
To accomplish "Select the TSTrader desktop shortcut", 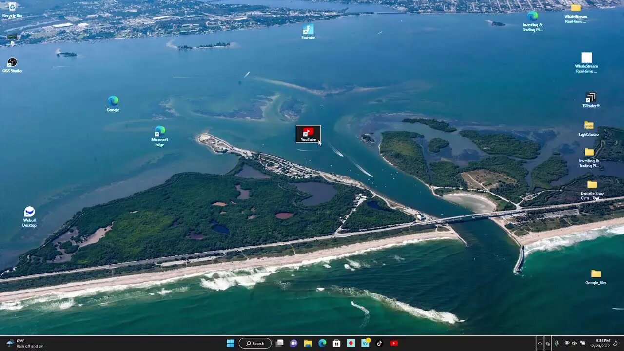I will [x=591, y=100].
